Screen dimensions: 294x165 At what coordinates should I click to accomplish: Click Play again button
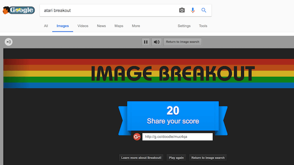point(176,158)
